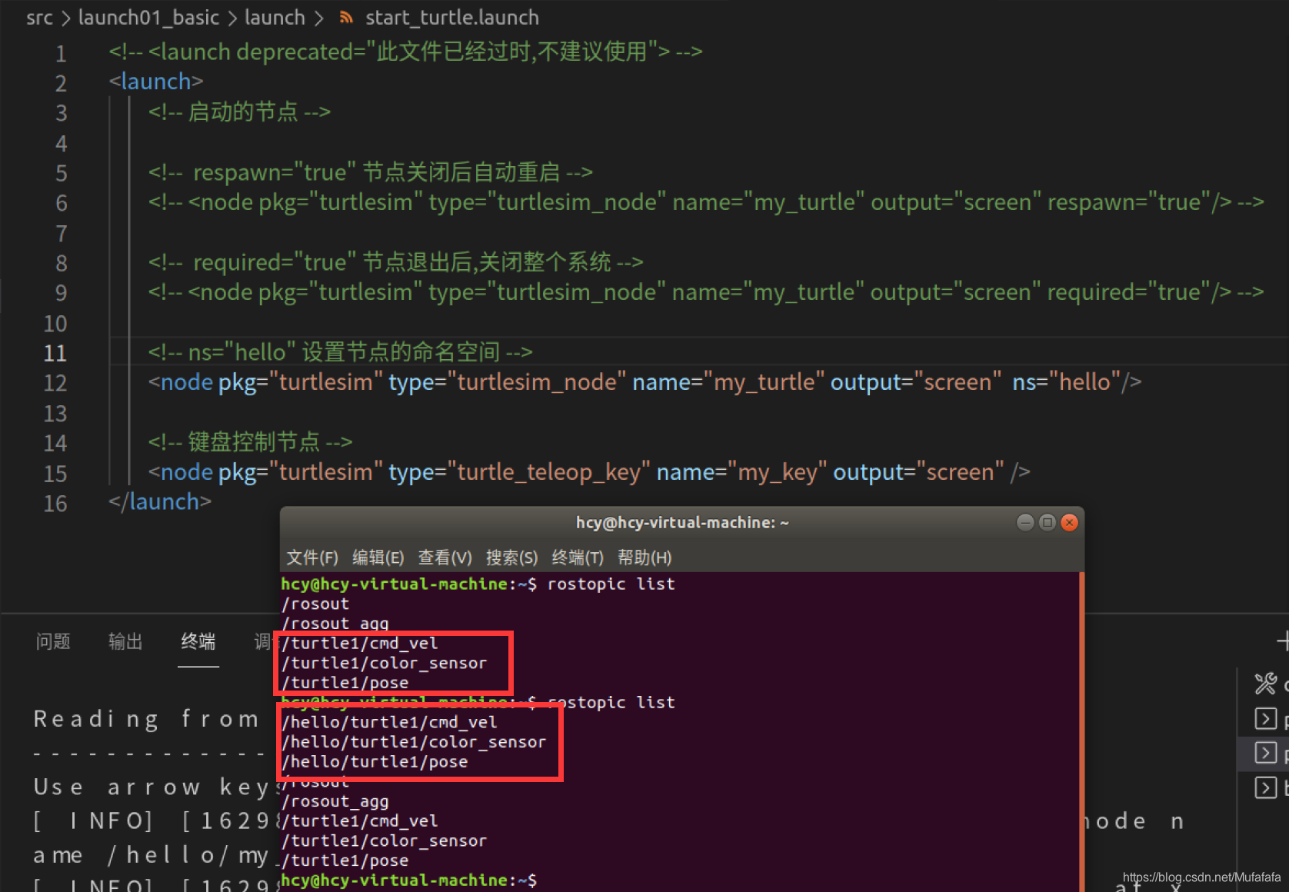Select the first terminal instance icon in side list

[x=1265, y=719]
